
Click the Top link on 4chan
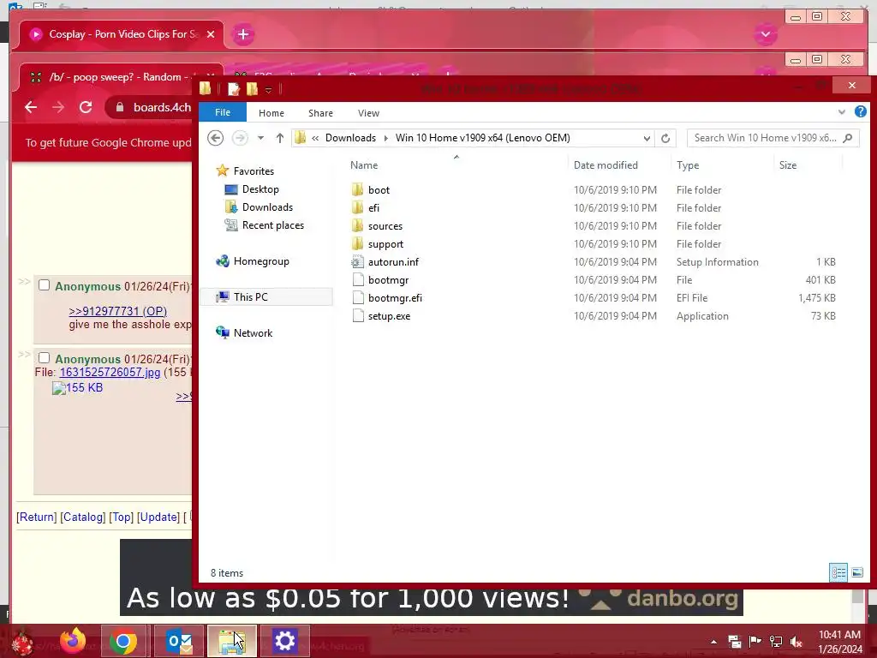(122, 517)
